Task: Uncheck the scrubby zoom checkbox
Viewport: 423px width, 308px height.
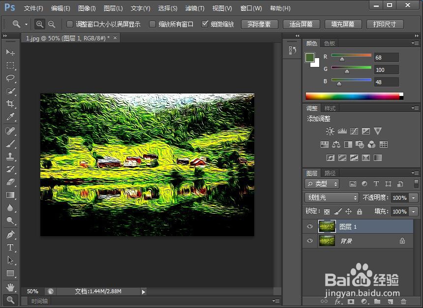Action: pyautogui.click(x=205, y=24)
